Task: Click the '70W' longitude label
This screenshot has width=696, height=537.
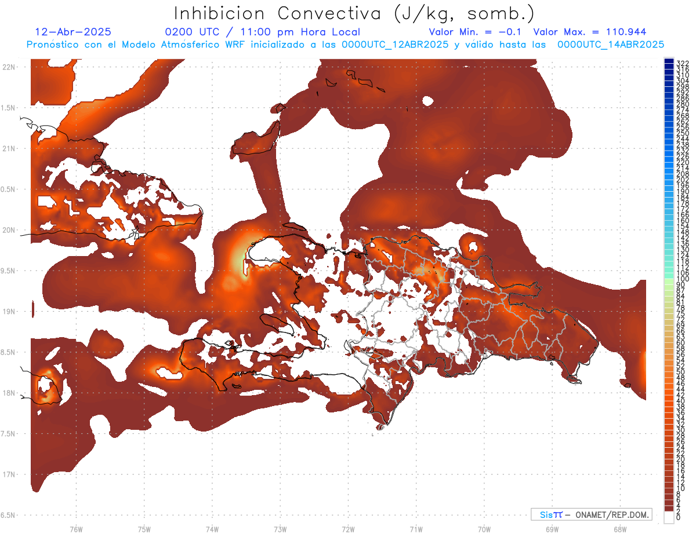Action: coord(484,529)
